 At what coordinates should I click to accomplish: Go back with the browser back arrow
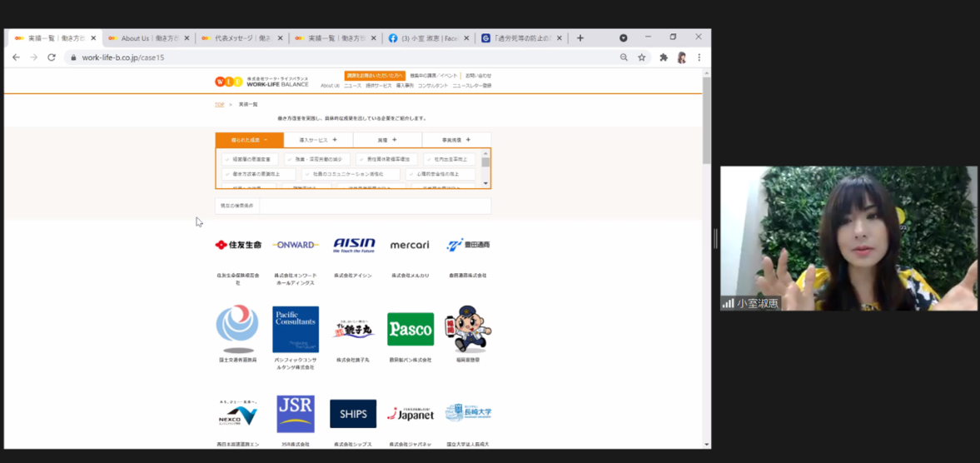(x=17, y=57)
